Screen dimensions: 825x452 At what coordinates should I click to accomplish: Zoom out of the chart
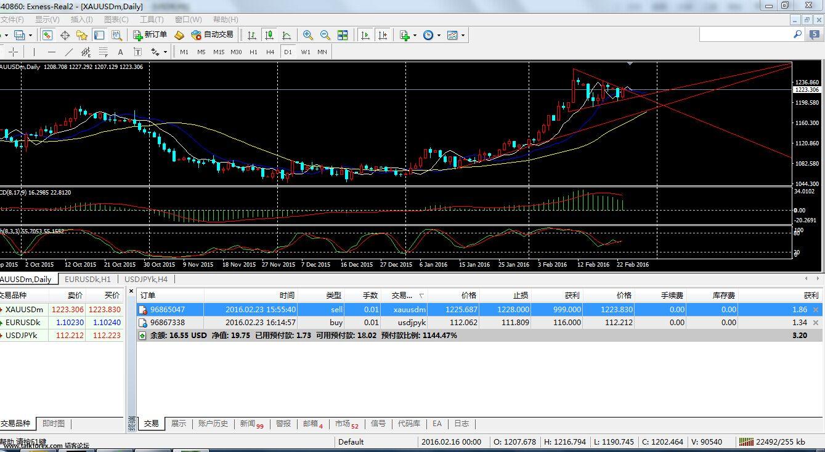325,35
